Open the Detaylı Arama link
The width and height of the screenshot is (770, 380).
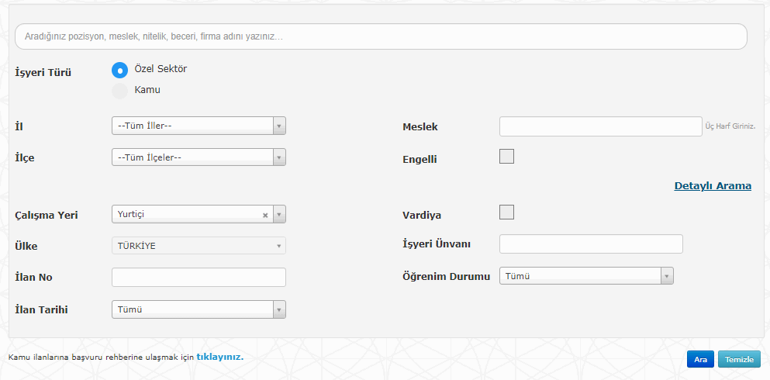[713, 186]
